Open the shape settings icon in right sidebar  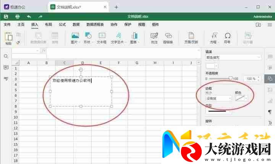[270, 79]
